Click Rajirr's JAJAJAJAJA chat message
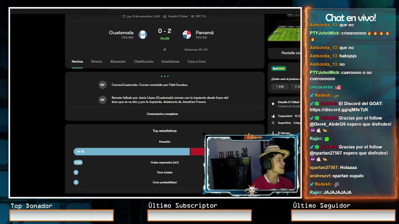Viewport: 399px width, 224px height. coord(330,193)
